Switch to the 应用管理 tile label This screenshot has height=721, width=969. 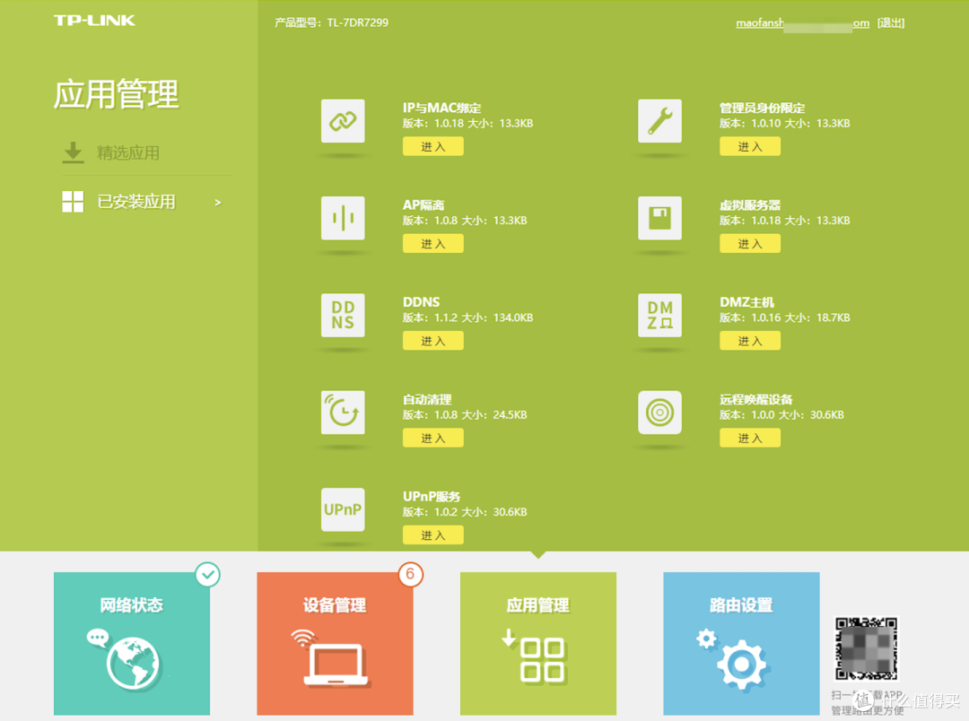click(x=538, y=604)
